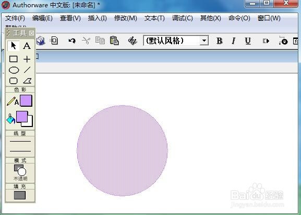Select the text tool A
This screenshot has height=215, width=301.
tap(27, 46)
